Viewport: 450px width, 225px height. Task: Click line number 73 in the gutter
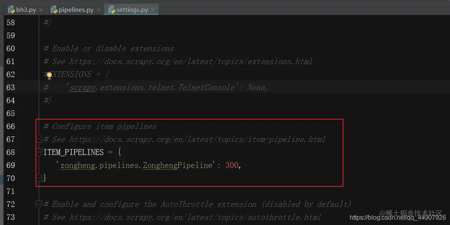tap(11, 217)
